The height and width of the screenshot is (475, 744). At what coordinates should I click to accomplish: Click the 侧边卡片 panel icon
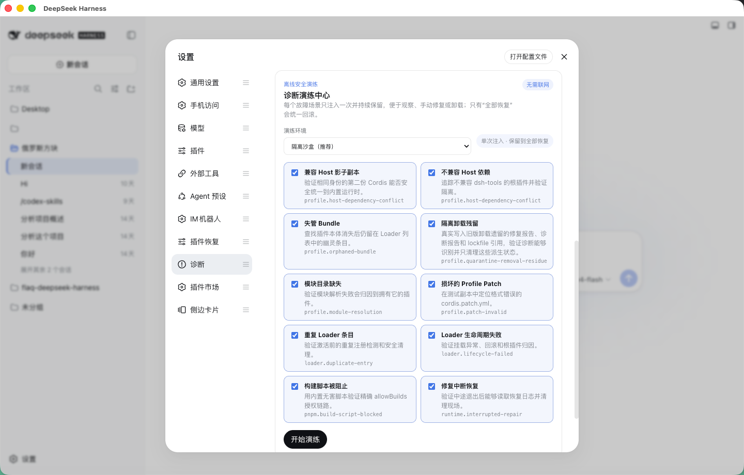182,310
